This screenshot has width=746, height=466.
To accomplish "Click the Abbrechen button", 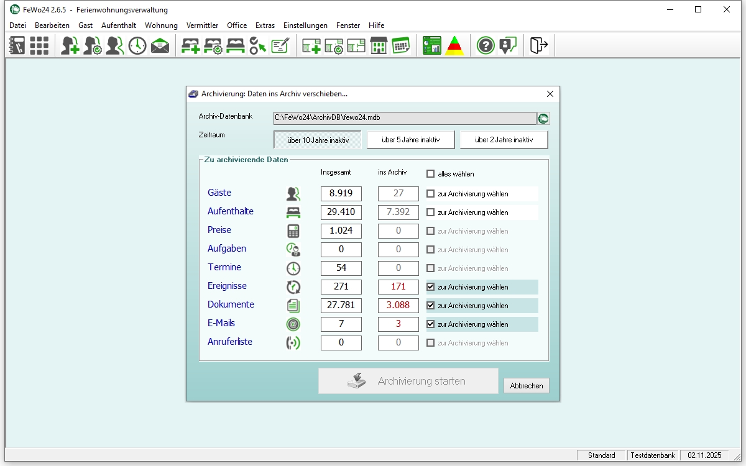I will click(x=526, y=386).
